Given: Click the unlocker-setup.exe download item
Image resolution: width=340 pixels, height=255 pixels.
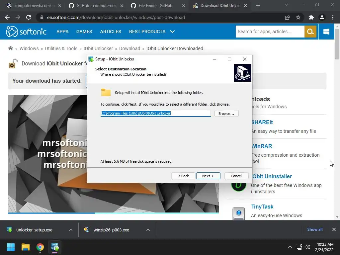Looking at the screenshot, I should click(34, 230).
